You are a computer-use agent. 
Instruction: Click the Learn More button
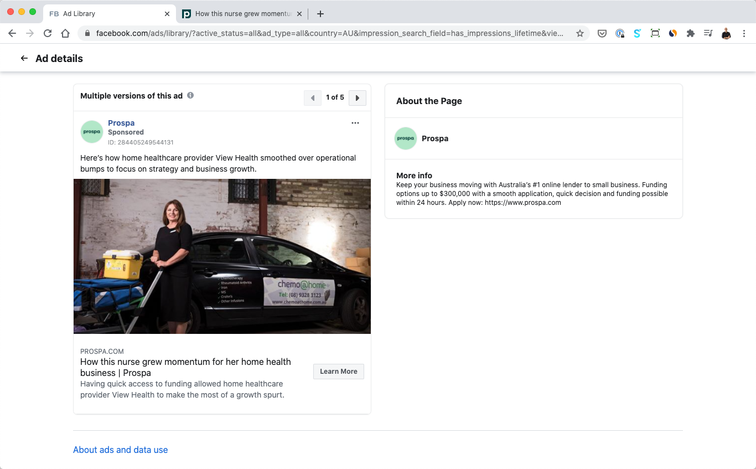coord(339,372)
